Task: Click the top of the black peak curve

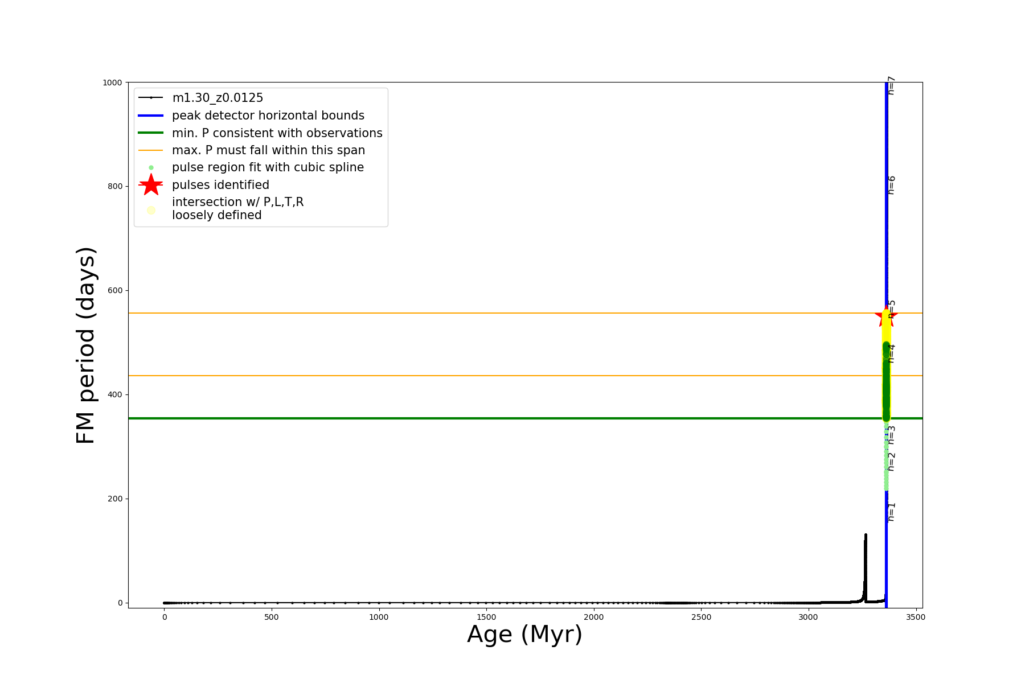Action: (866, 535)
